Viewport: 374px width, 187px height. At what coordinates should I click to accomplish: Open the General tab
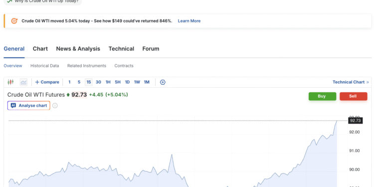(14, 49)
